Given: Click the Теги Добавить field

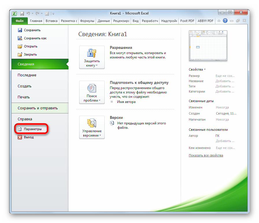Looking at the screenshot, I should [x=225, y=86].
